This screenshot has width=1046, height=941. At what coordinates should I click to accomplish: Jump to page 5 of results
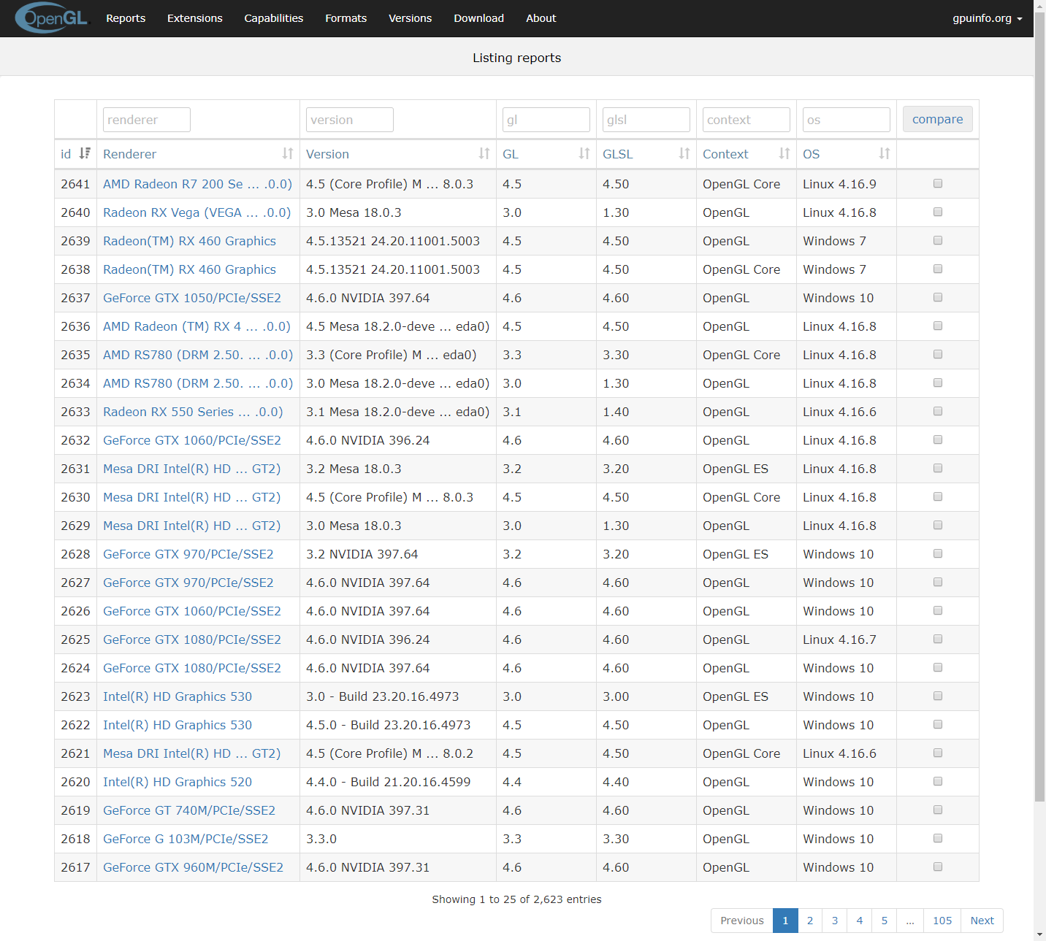pos(884,921)
